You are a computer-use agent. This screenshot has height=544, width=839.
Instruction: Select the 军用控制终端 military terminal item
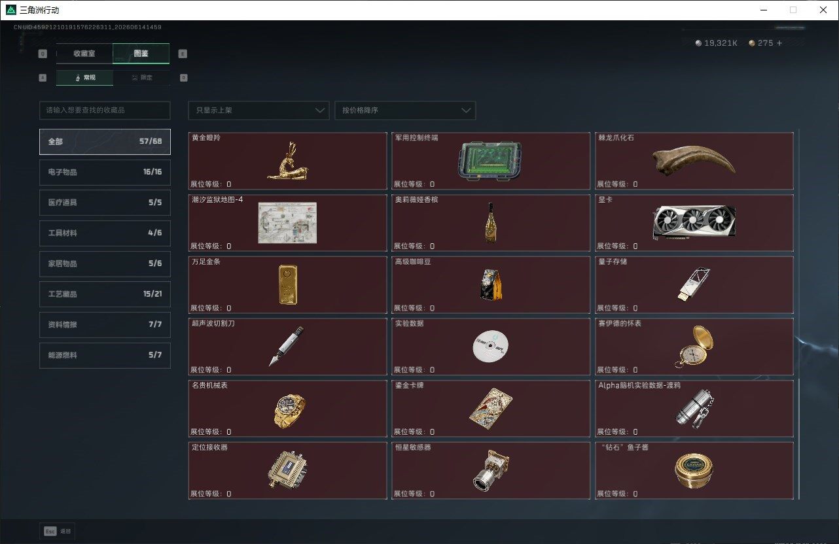tap(491, 161)
